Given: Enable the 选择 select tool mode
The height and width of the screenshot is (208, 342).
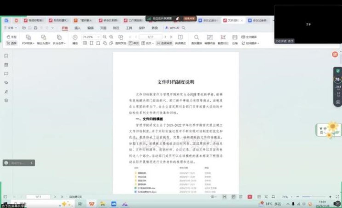Looking at the screenshot, I should tap(11, 43).
